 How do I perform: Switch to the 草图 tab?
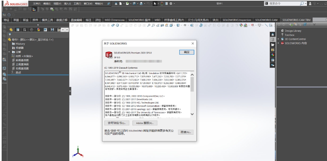tap(16, 20)
